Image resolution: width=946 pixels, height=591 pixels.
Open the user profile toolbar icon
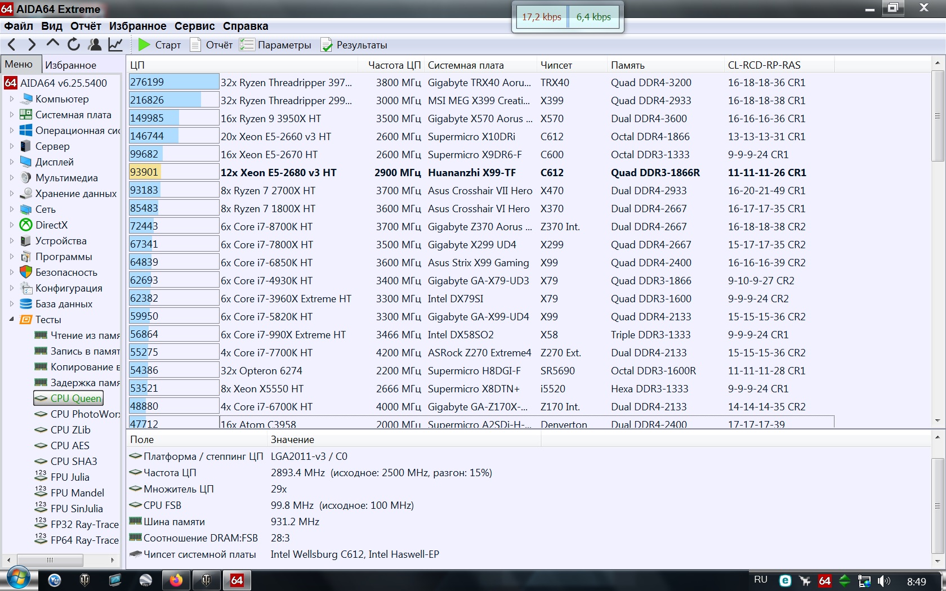95,44
